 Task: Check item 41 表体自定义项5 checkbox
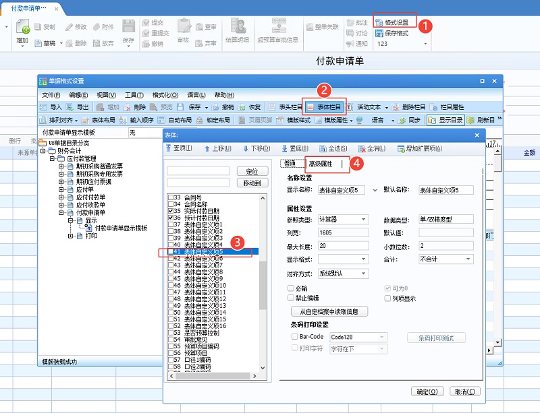point(171,251)
